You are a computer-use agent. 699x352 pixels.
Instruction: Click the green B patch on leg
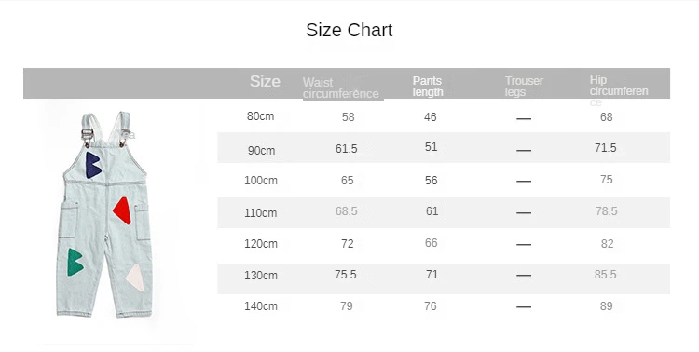click(75, 262)
